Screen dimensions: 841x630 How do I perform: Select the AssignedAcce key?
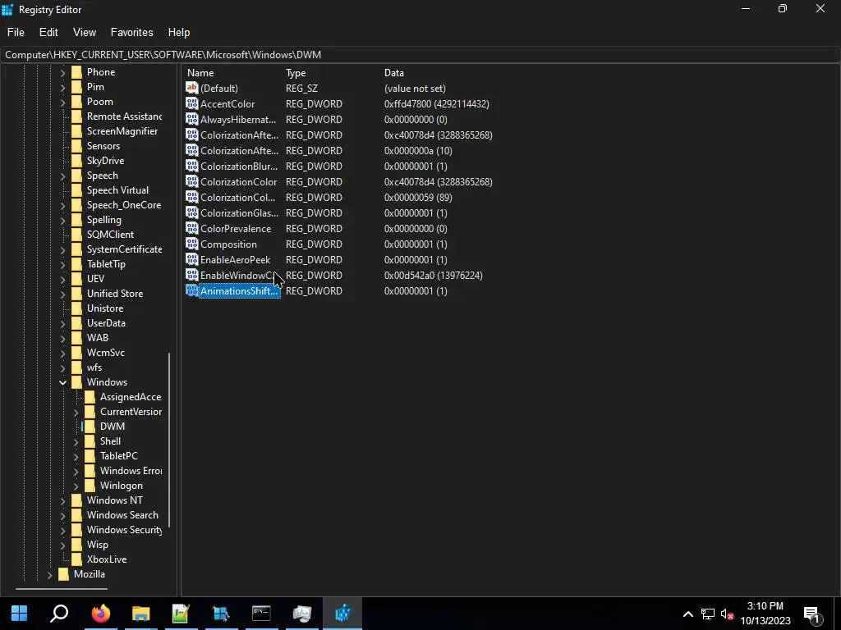coord(131,397)
